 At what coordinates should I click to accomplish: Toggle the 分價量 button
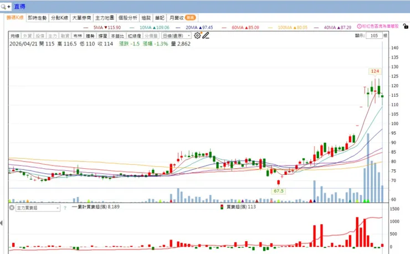[x=151, y=36]
